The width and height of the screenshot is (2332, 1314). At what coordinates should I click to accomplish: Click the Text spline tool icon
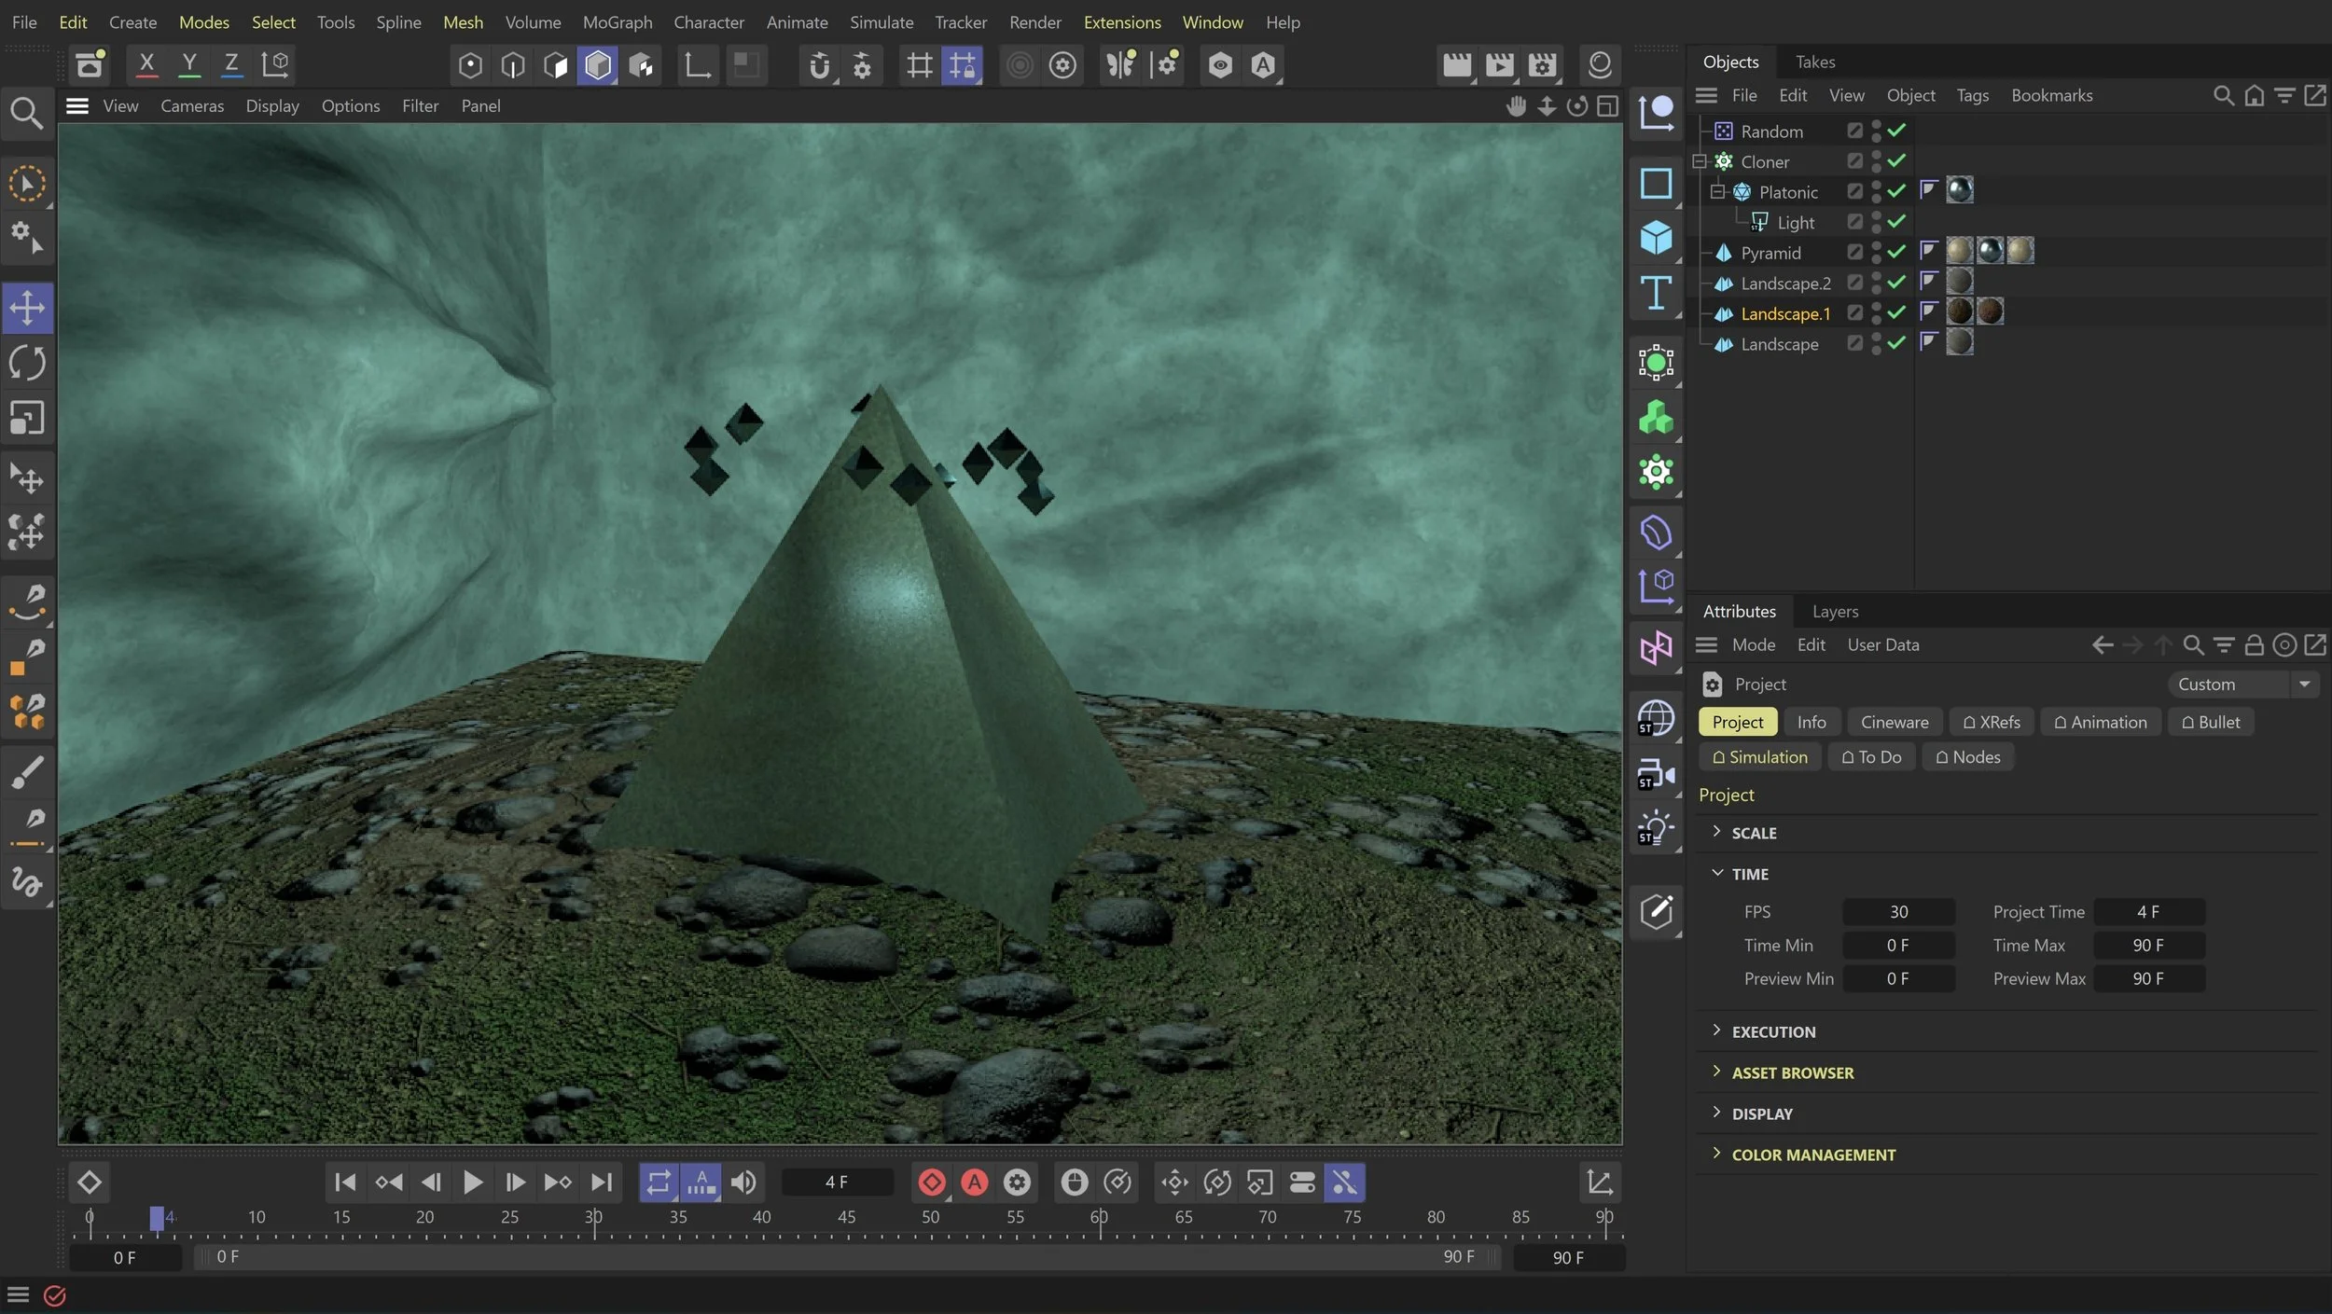(x=1656, y=293)
